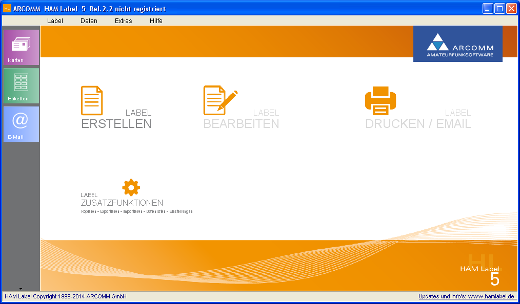Viewport: 520px width, 304px height.
Task: Open Zusatzfunktionen via the gear icon
Action: [131, 187]
